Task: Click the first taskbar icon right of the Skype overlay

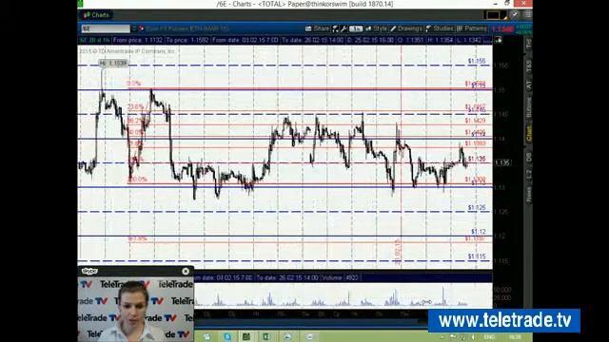Action: (x=207, y=336)
